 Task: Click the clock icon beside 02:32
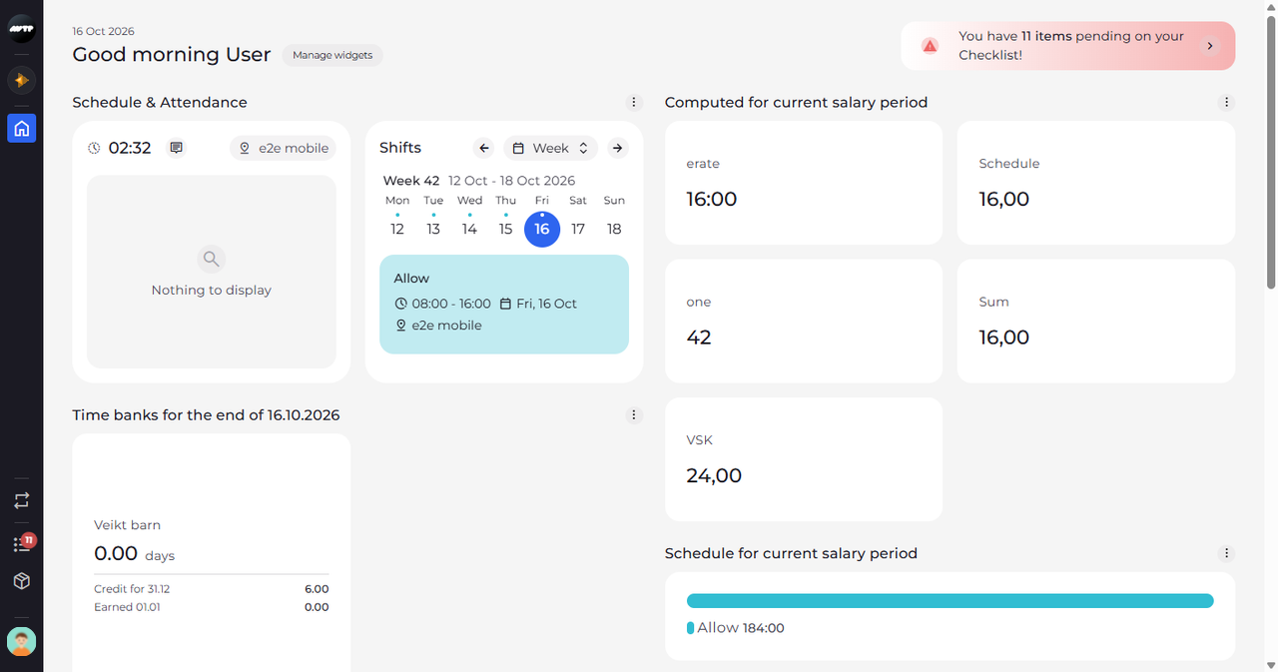tap(94, 148)
